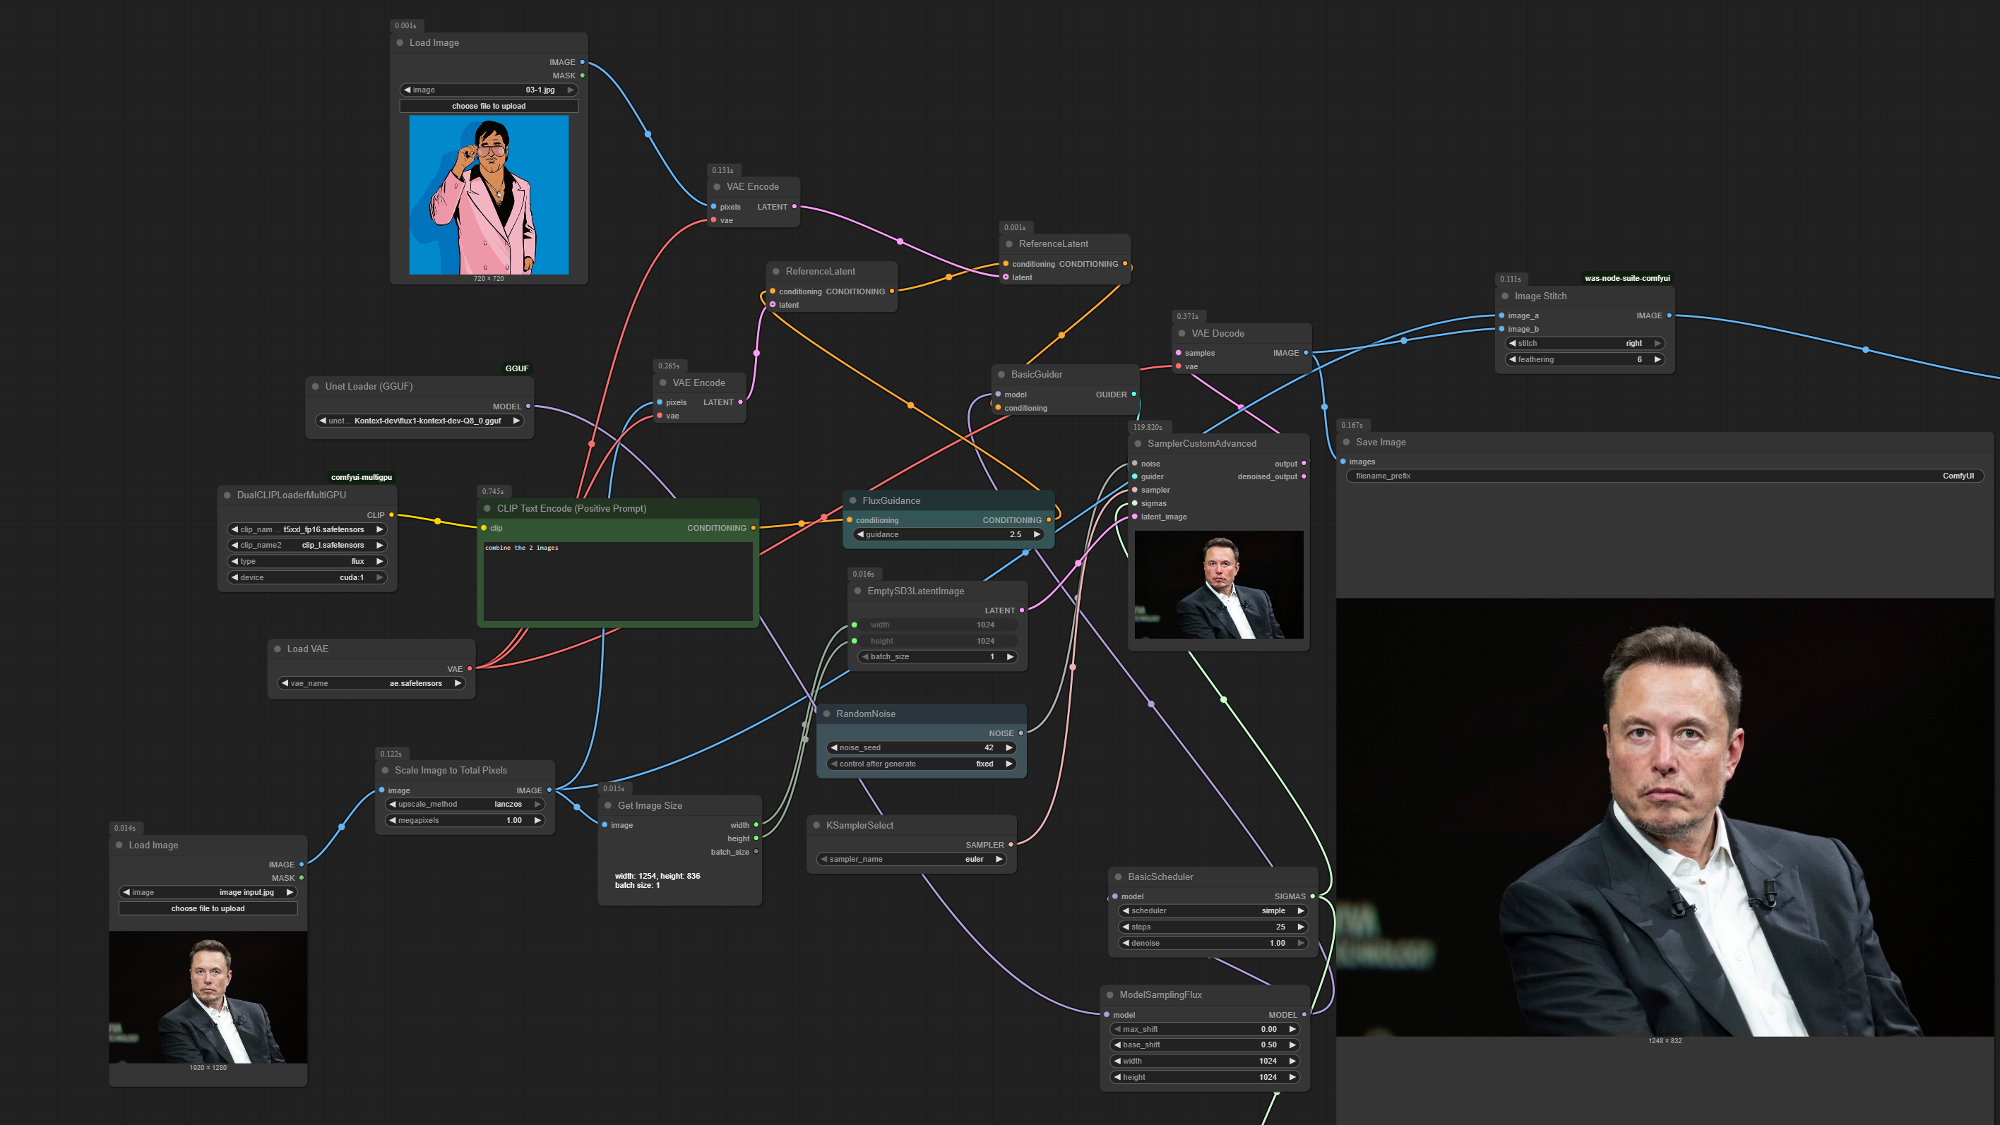Click the midpoint dot on the yellow CLIP link

(438, 522)
